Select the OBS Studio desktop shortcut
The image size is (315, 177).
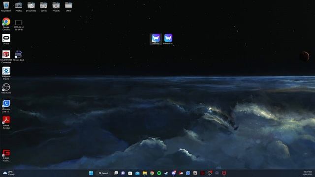tap(6, 88)
